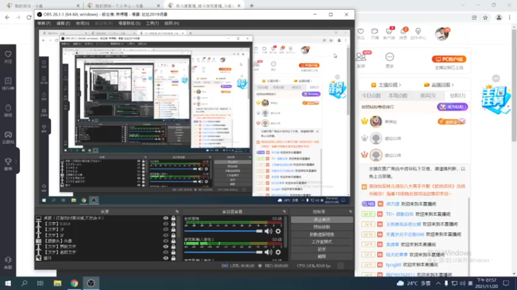Open desktop audio settings gear in OBS mixer

pyautogui.click(x=278, y=231)
